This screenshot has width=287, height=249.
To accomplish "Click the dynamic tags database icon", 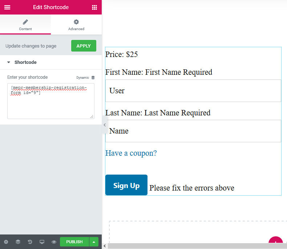I will coord(93,78).
